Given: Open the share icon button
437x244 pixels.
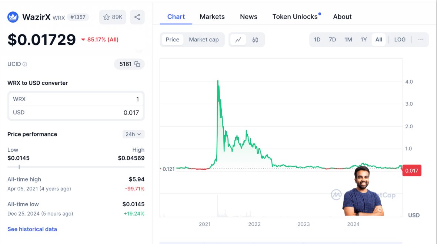Looking at the screenshot, I should [137, 17].
